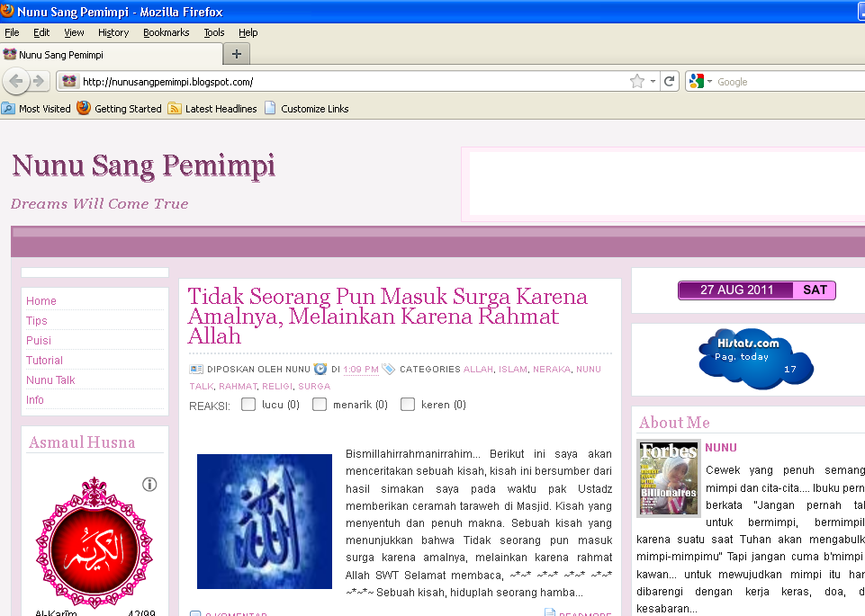The height and width of the screenshot is (616, 865).
Task: Click the Most Visited bookmarks icon
Action: pos(8,109)
